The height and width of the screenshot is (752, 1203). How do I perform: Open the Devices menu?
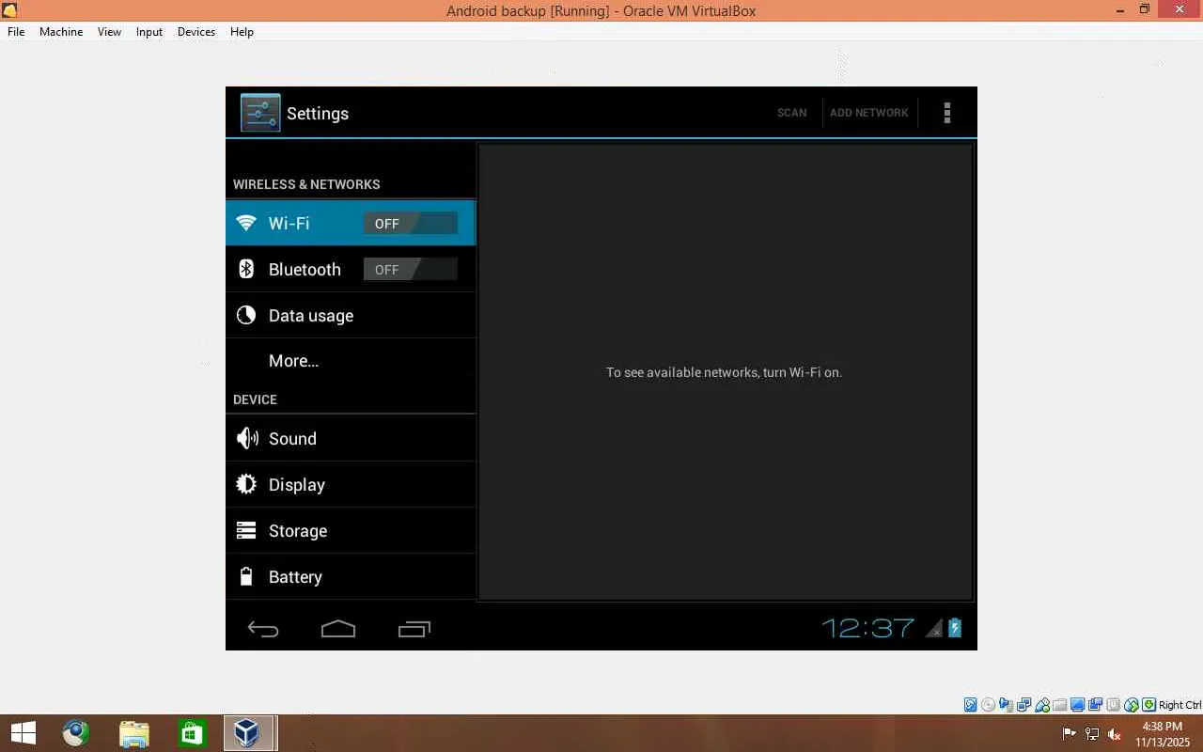[196, 31]
